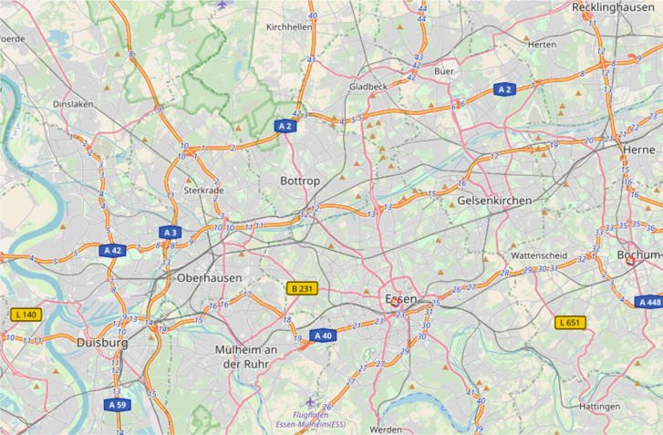Select the yellow B 231 road shield
663x435 pixels.
click(302, 289)
